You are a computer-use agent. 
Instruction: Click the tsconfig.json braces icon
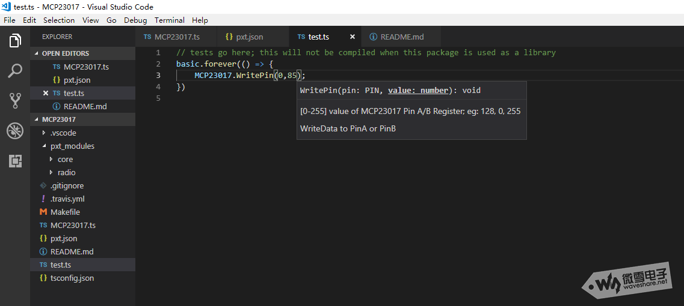pyautogui.click(x=43, y=278)
